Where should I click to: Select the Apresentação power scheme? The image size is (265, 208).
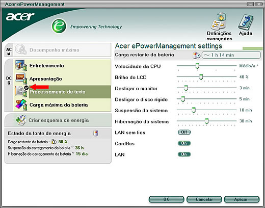[62, 79]
